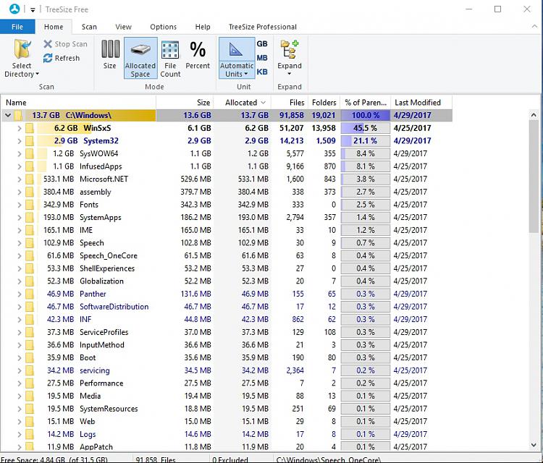Switch to the Home tab
Screen dimensions: 543x463
[x=54, y=27]
